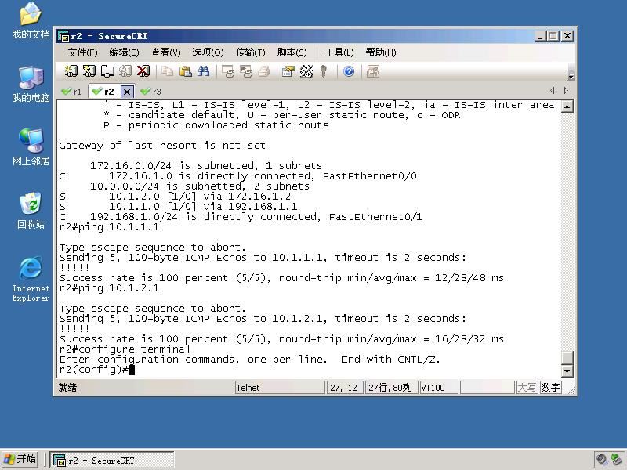Click the SecureFX toolbar icon
The height and width of the screenshot is (470, 627).
click(x=373, y=71)
